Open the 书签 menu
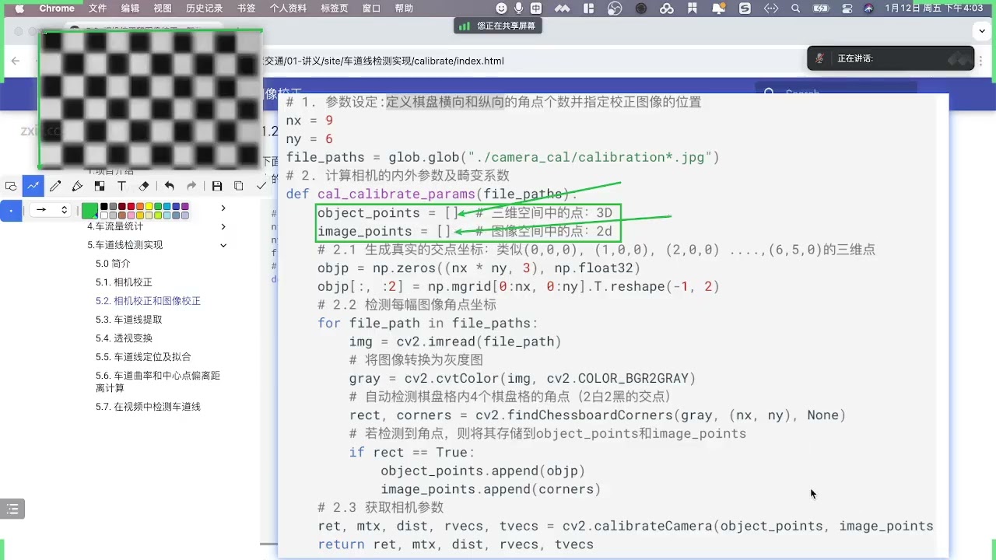 click(x=246, y=9)
